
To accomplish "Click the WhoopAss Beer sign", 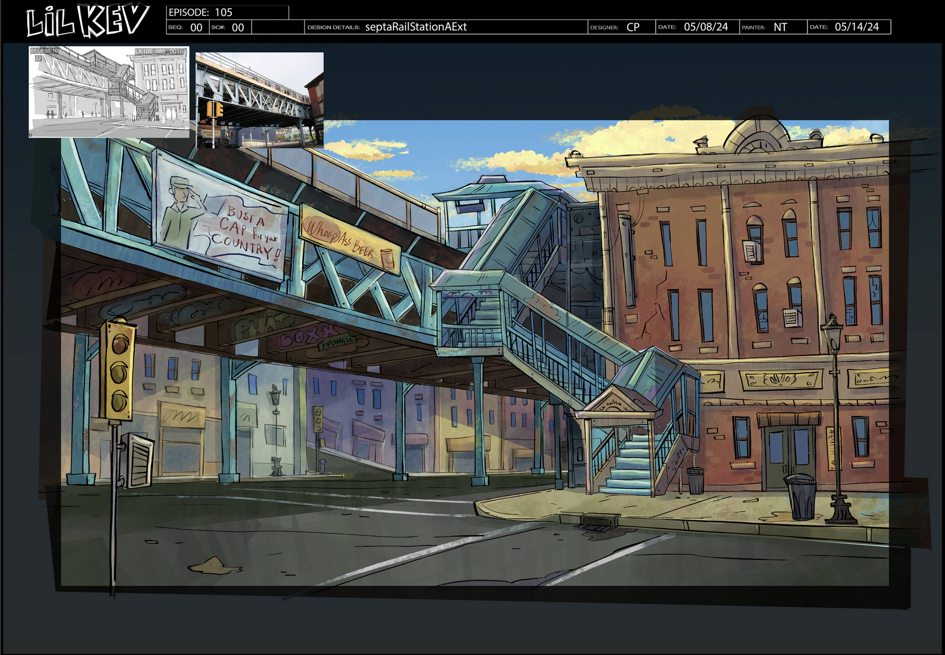I will pyautogui.click(x=350, y=239).
